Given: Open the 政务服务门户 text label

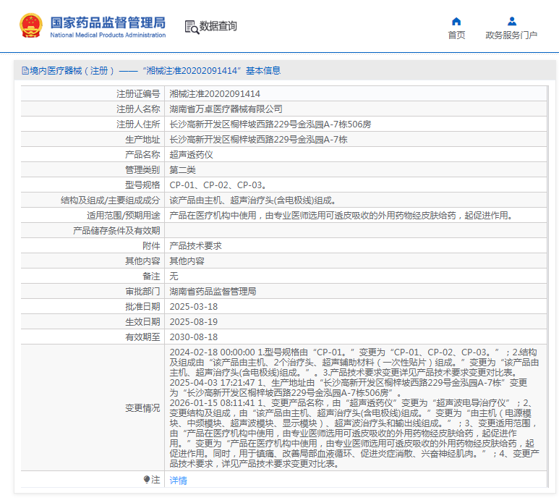Looking at the screenshot, I should click(x=511, y=35).
